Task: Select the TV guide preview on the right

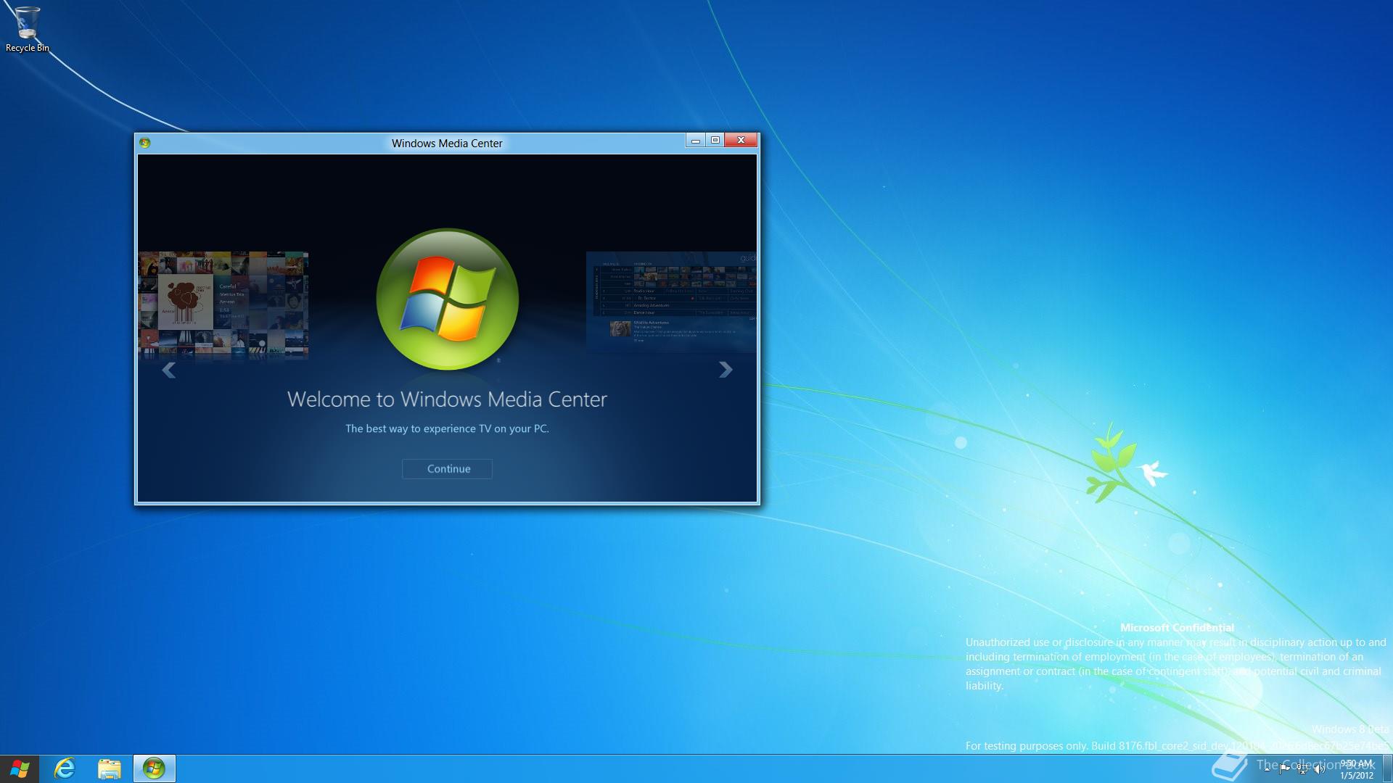Action: tap(671, 302)
